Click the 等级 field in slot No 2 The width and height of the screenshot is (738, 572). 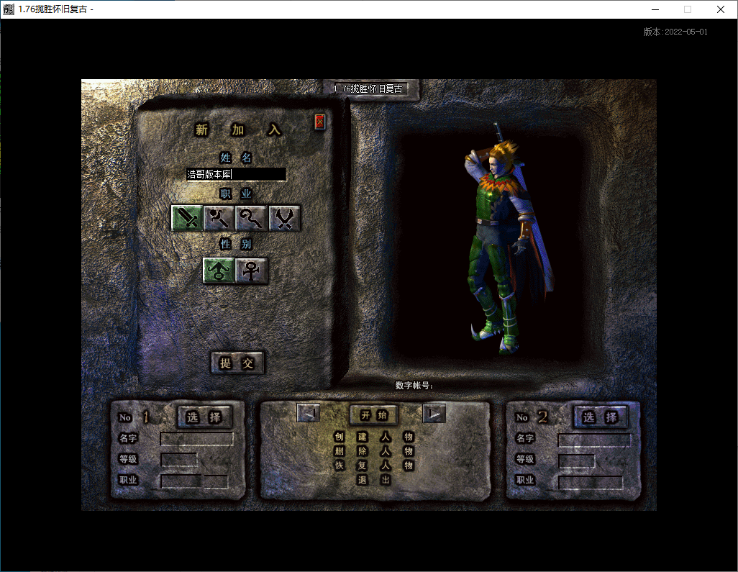click(577, 461)
